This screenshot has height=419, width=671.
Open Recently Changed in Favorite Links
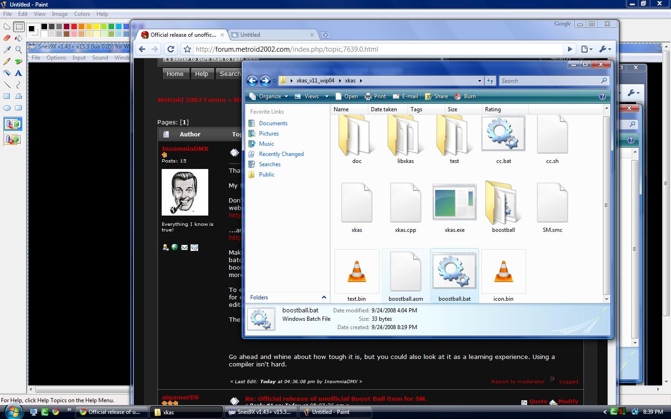[281, 154]
